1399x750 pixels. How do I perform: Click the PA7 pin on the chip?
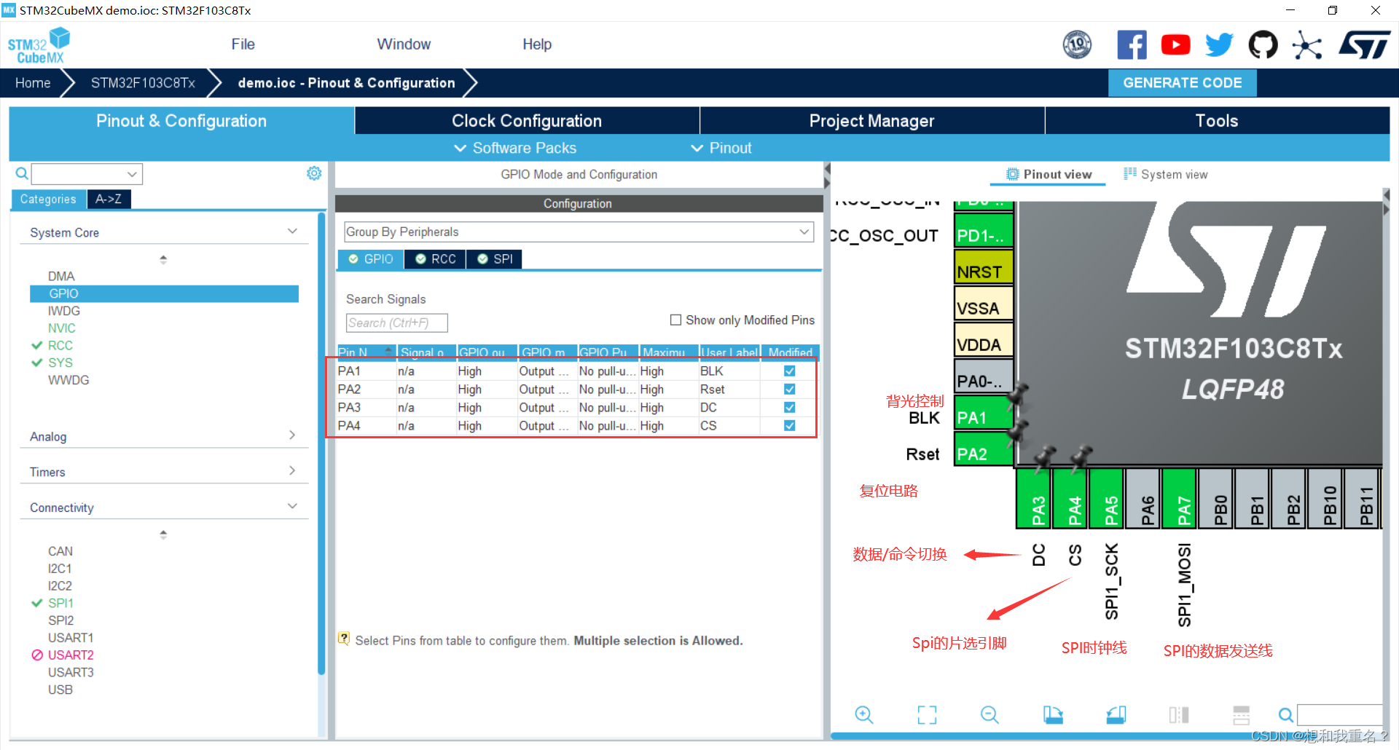pyautogui.click(x=1180, y=498)
